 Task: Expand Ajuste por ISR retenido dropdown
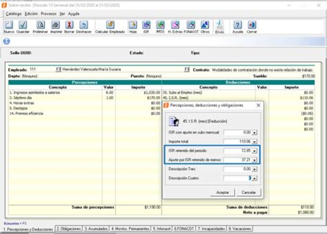pos(254,160)
